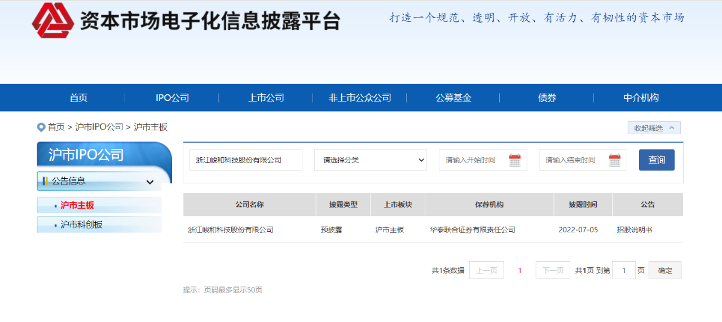Click the 公司名称 column header
722x322 pixels.
coord(249,205)
